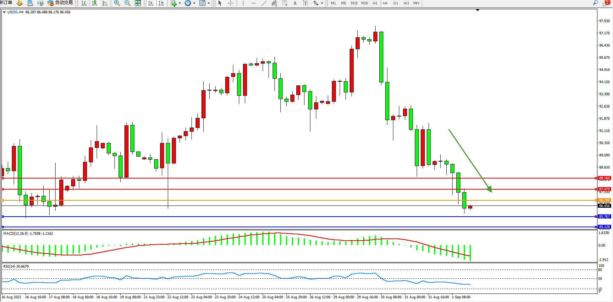Click the 自动交易 auto trading button
This screenshot has height=302, width=613.
60,3
